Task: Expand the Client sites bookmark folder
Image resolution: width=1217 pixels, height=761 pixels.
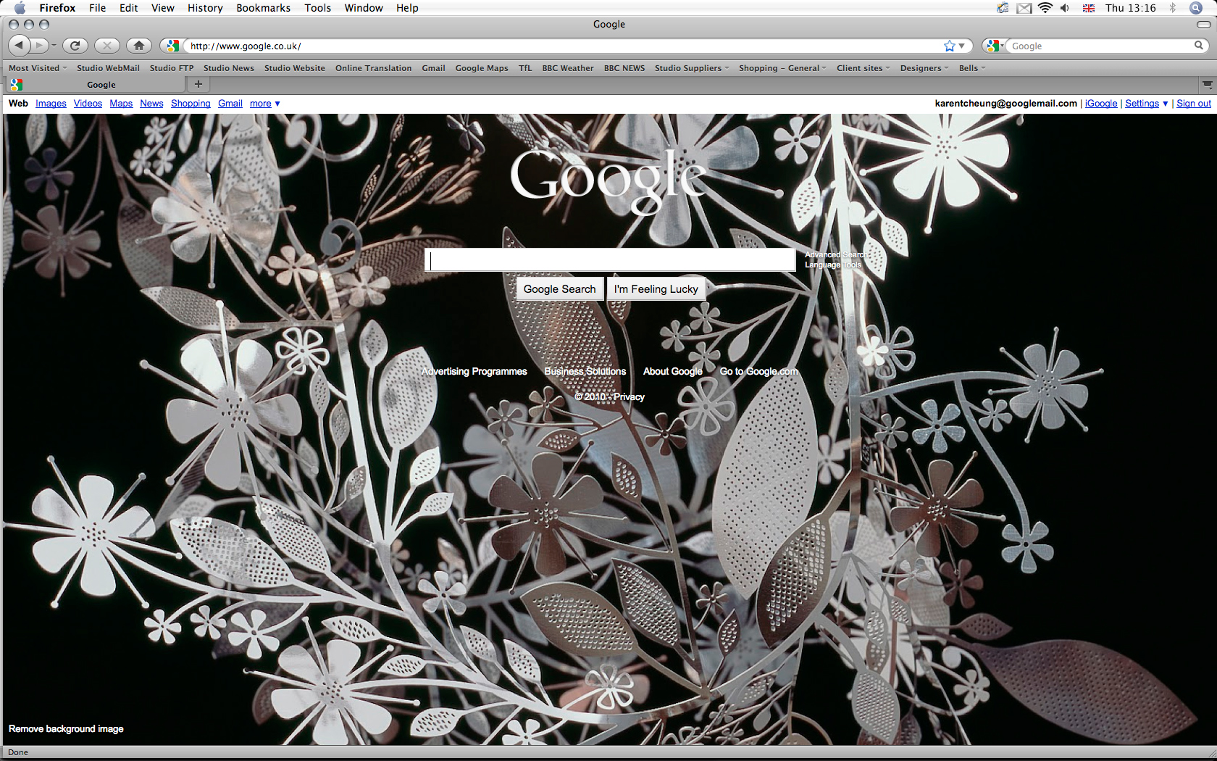Action: [x=863, y=68]
